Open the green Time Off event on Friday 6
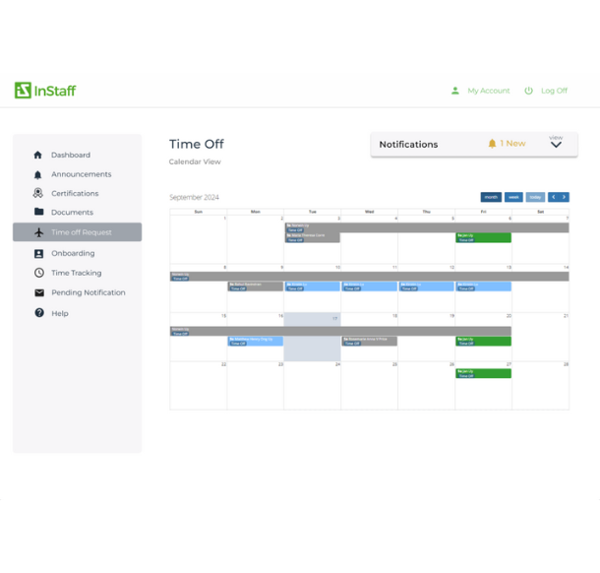Image resolution: width=600 pixels, height=573 pixels. 483,237
